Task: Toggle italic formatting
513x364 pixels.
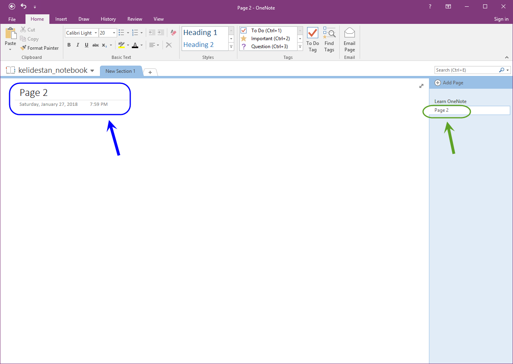Action: point(78,45)
